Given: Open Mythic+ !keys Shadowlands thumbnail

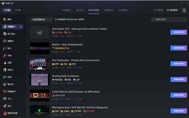Looking at the screenshot, I should (x=40, y=48).
